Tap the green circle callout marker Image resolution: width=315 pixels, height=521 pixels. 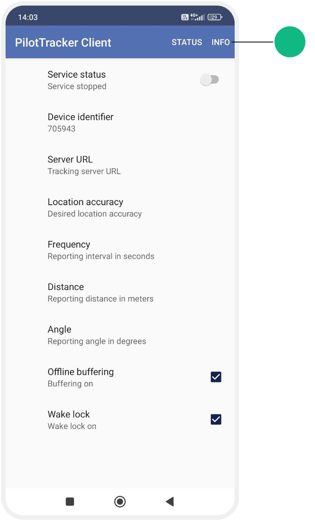(x=290, y=41)
